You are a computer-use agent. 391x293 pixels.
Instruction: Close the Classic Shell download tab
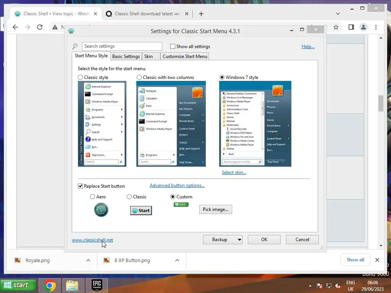(x=186, y=14)
